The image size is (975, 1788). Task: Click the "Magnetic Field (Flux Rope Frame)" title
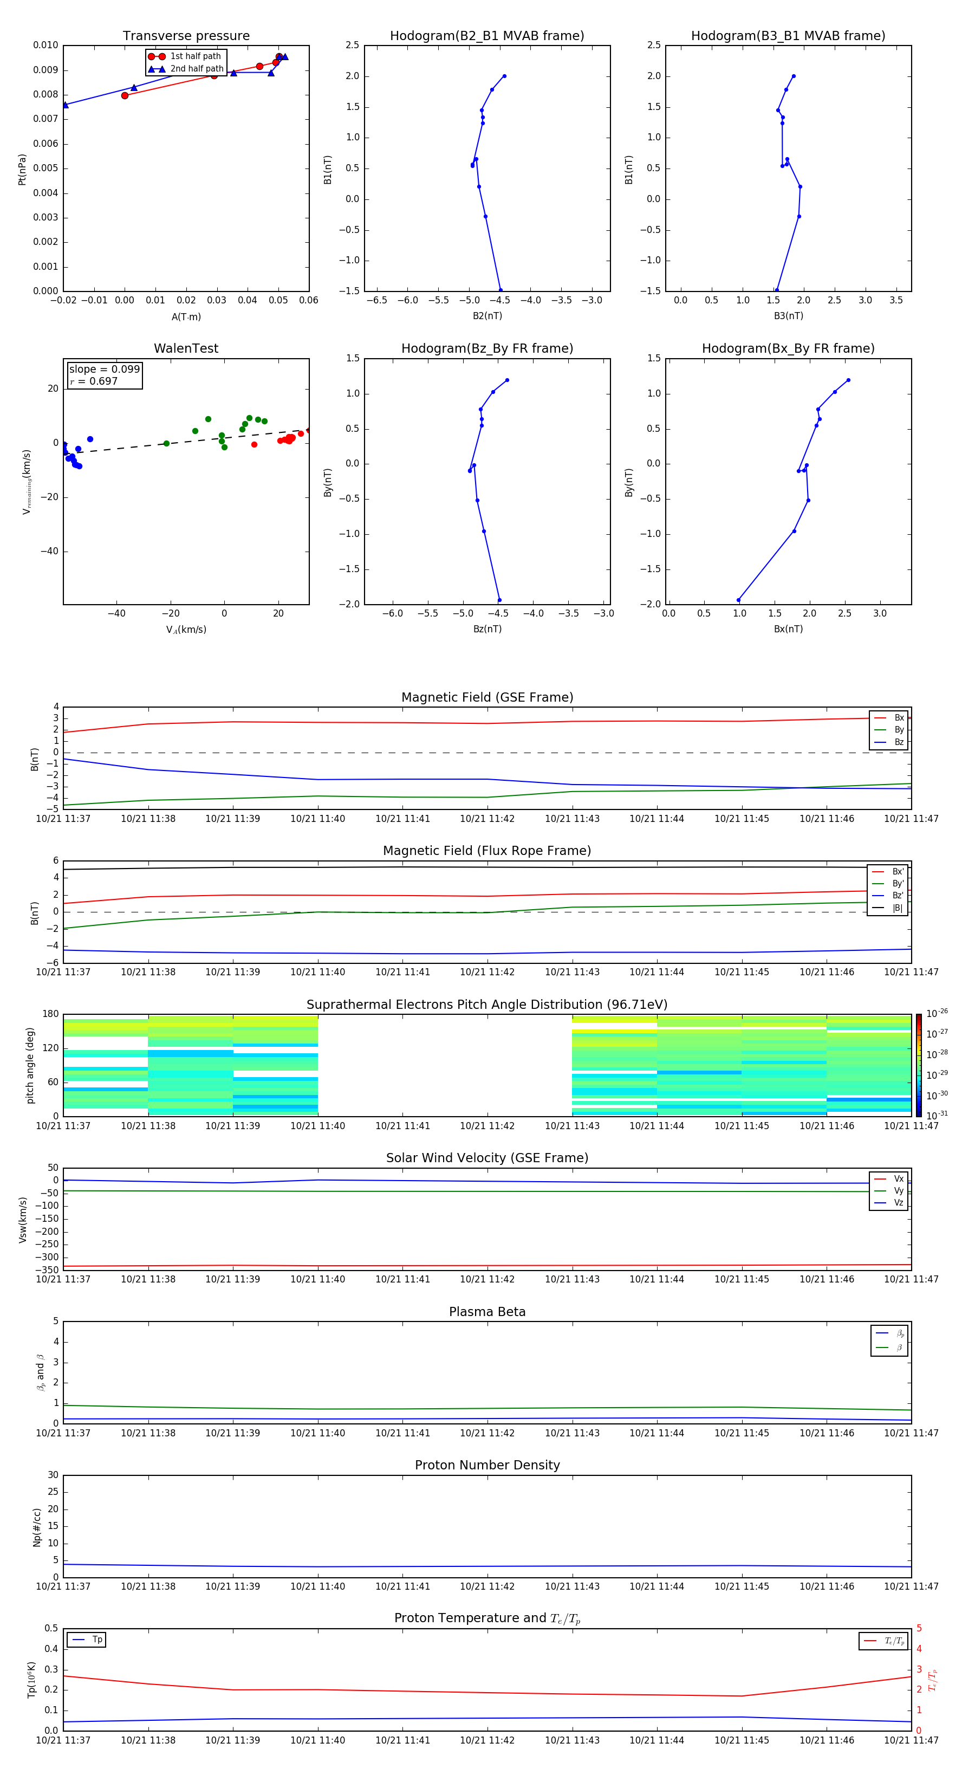tap(487, 851)
